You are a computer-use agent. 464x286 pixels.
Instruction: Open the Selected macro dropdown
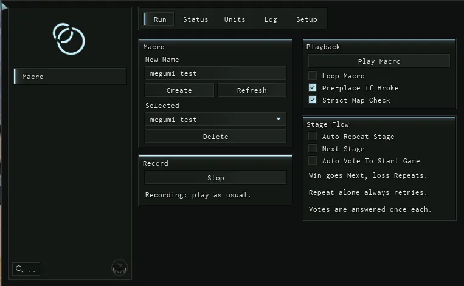click(215, 120)
